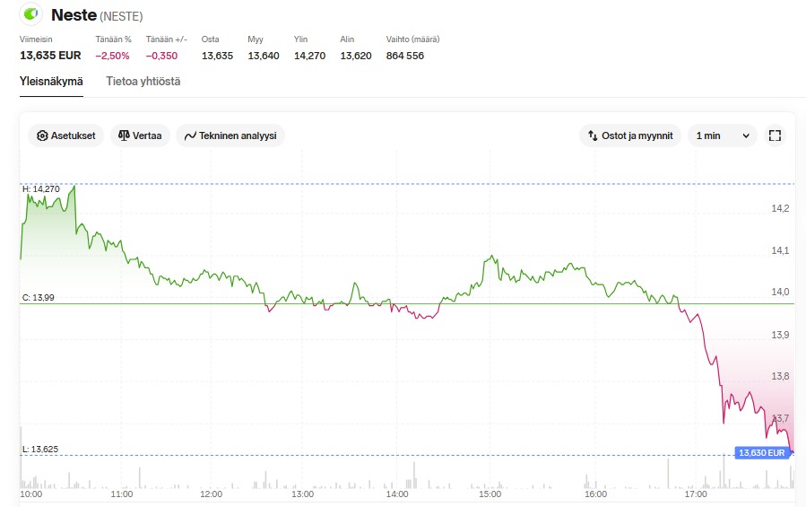The height and width of the screenshot is (507, 806).
Task: Select the Myy price 13,640
Action: (264, 56)
